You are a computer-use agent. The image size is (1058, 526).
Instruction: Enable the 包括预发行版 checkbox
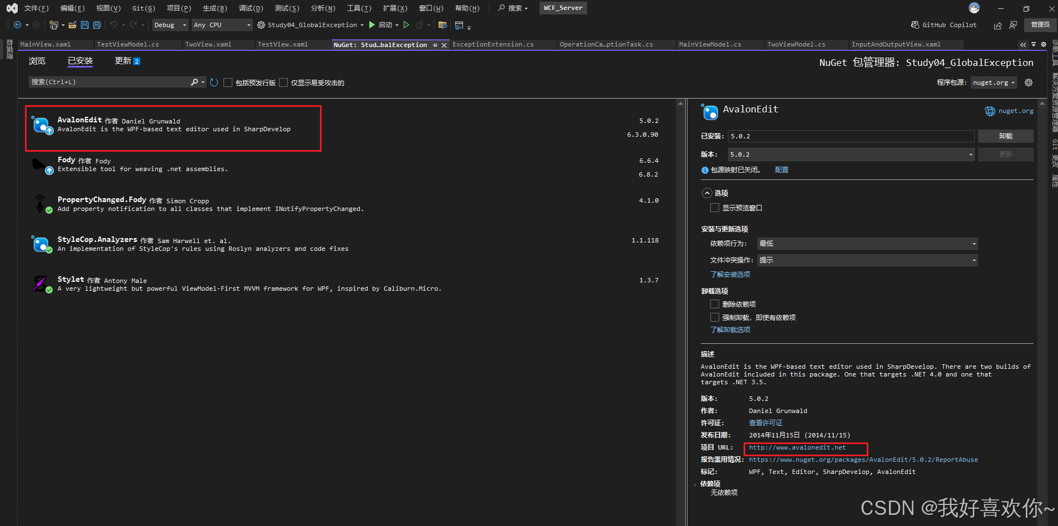(228, 82)
